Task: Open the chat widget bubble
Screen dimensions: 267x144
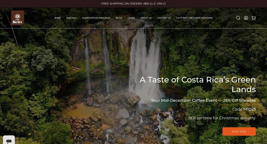Action: pos(9,140)
